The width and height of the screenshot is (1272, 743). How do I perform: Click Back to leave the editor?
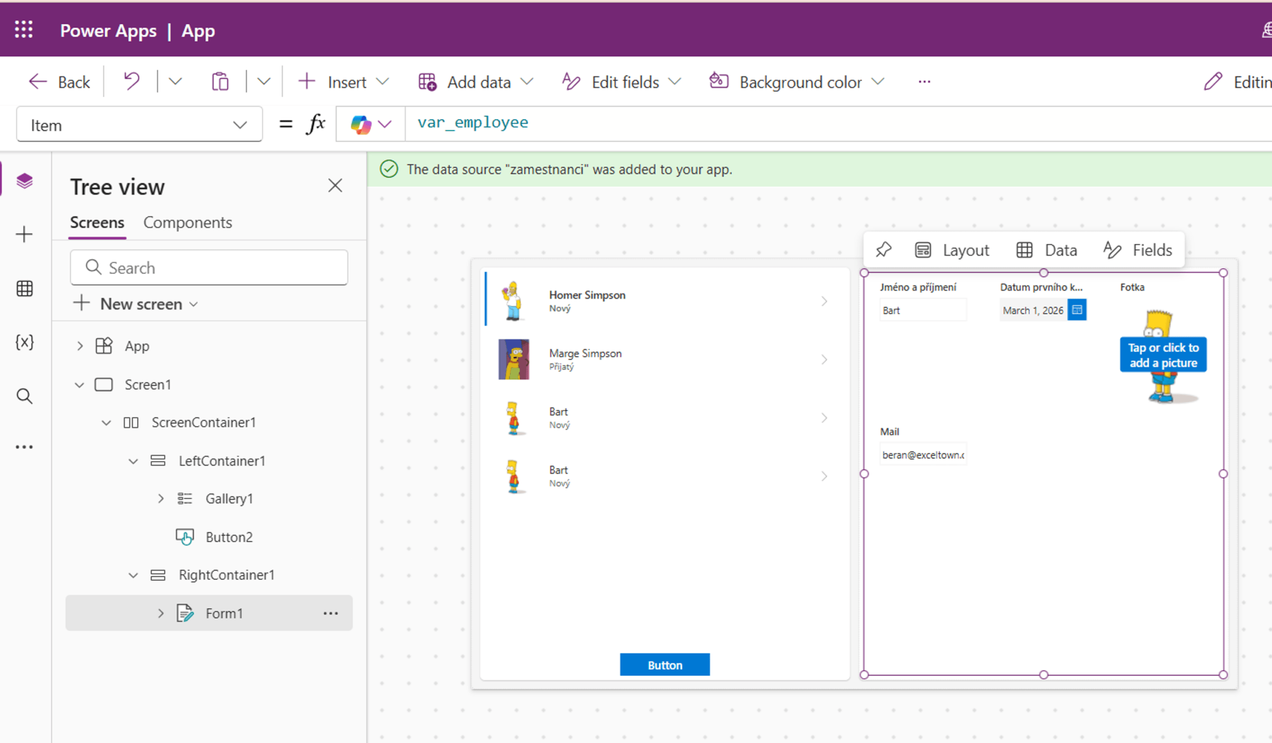click(60, 82)
